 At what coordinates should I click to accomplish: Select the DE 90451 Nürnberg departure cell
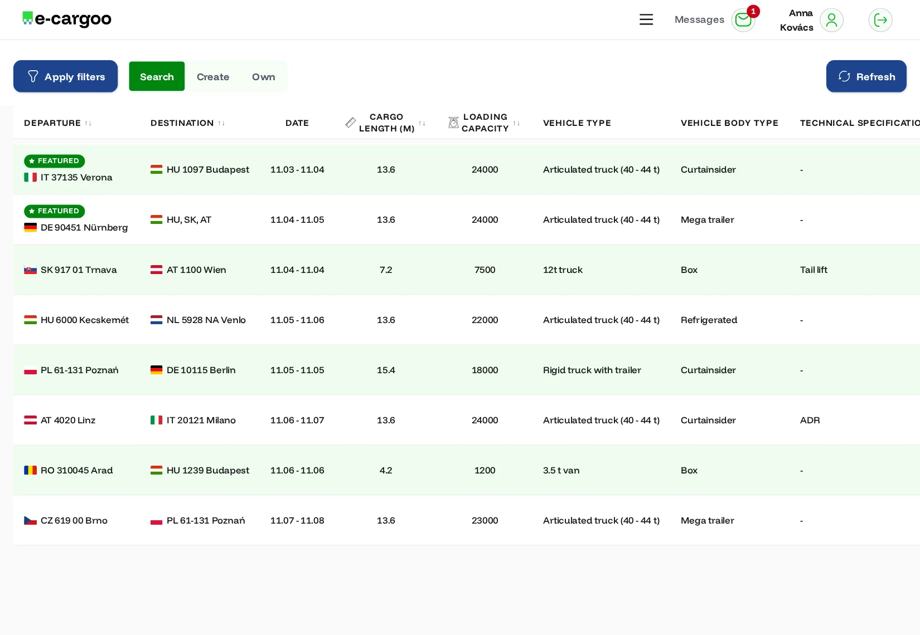(76, 227)
